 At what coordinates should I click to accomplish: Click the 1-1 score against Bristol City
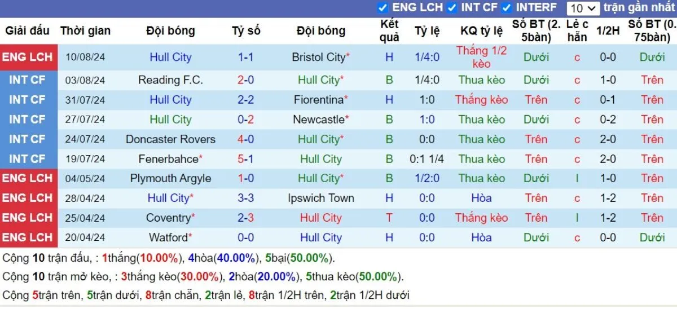click(x=246, y=57)
